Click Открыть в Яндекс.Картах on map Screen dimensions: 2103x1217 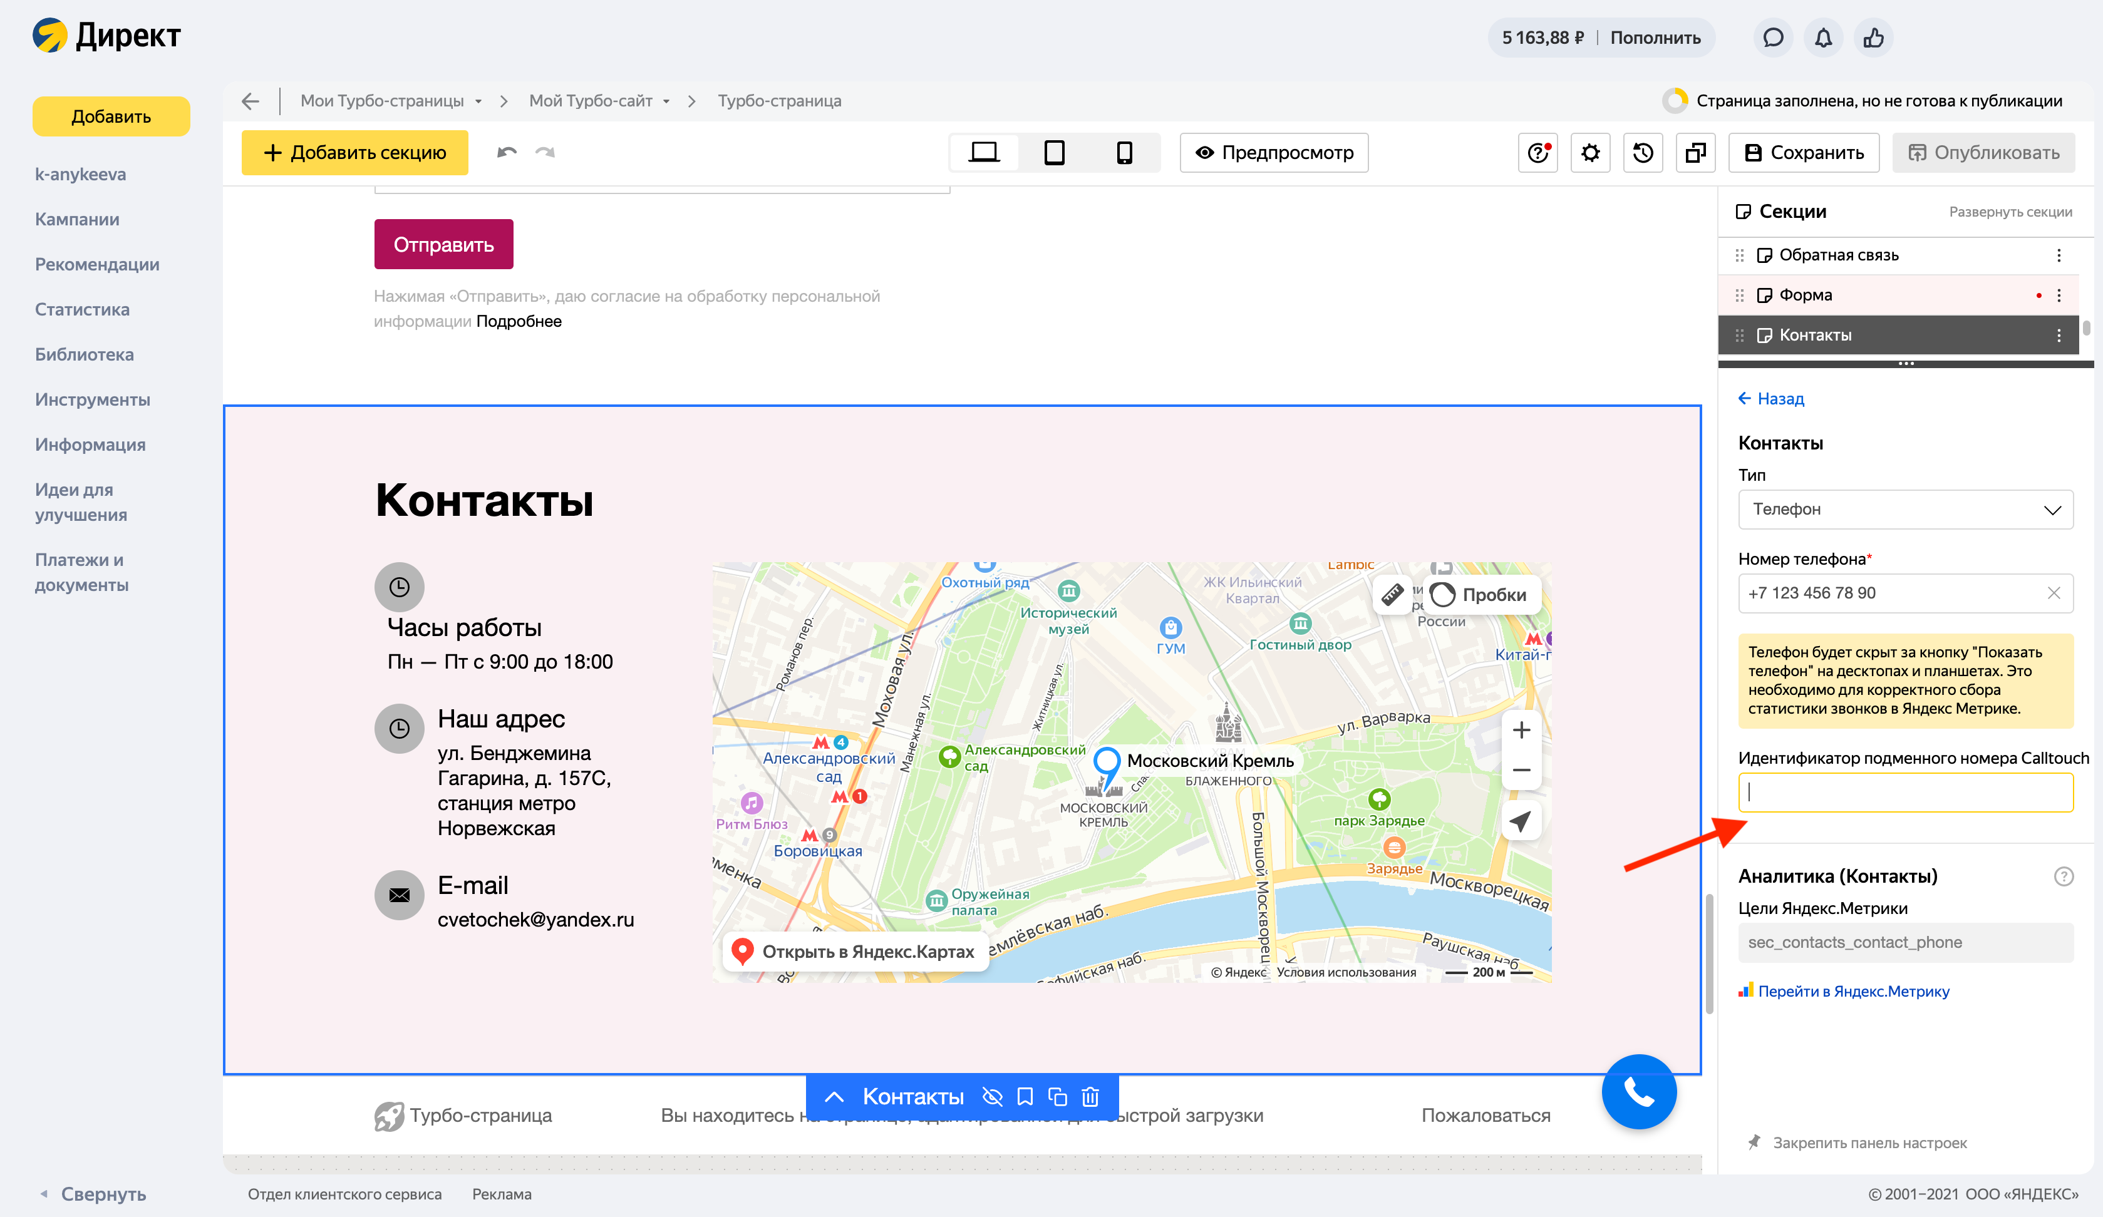click(855, 952)
